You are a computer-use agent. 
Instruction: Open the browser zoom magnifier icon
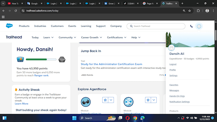184,11
